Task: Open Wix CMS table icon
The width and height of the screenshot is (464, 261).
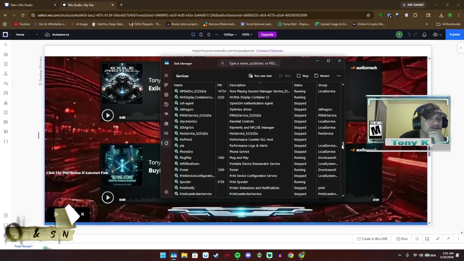Action: click(x=5, y=132)
